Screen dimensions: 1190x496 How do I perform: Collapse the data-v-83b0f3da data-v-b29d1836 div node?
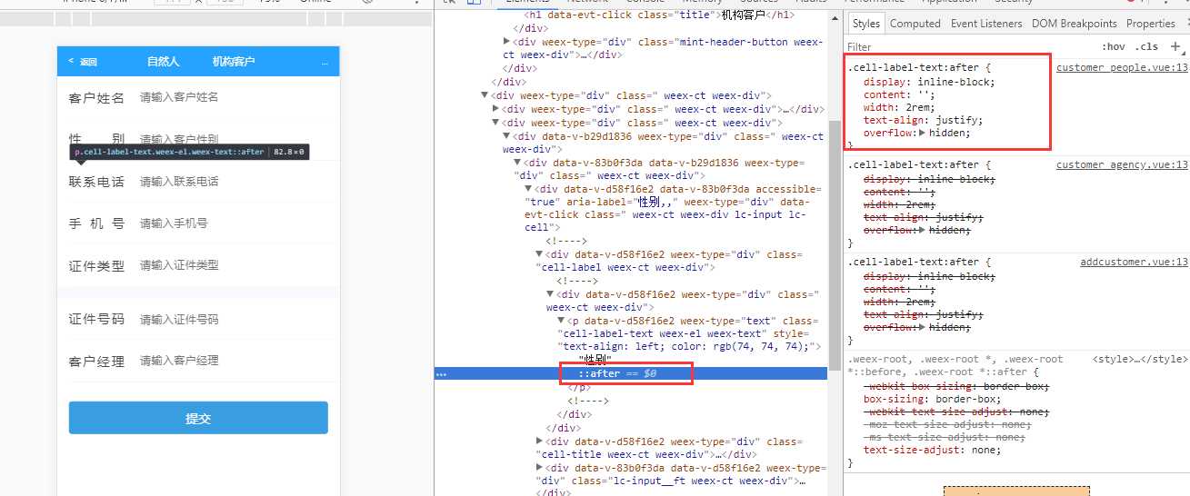518,163
